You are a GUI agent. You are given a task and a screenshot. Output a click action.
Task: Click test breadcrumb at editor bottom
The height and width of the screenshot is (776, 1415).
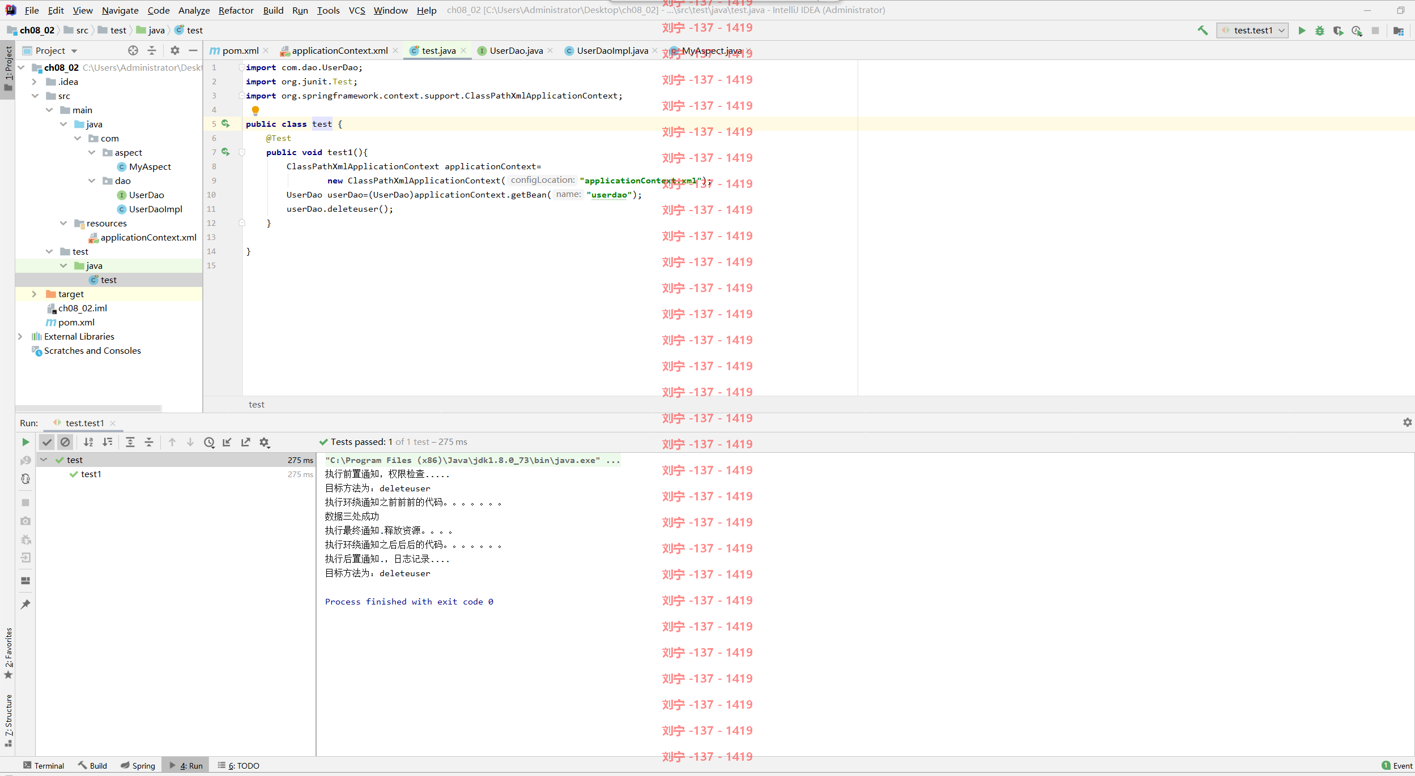tap(257, 404)
